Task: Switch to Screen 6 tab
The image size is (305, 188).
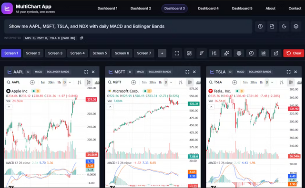Action: click(x=122, y=53)
